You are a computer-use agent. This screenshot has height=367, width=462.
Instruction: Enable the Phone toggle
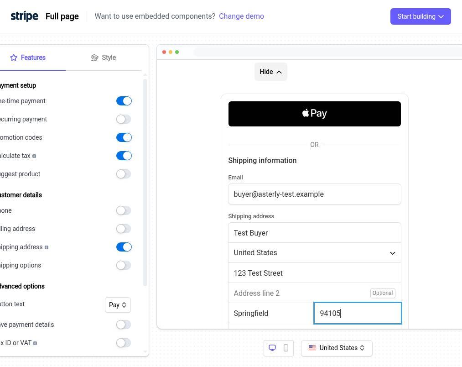coord(124,210)
